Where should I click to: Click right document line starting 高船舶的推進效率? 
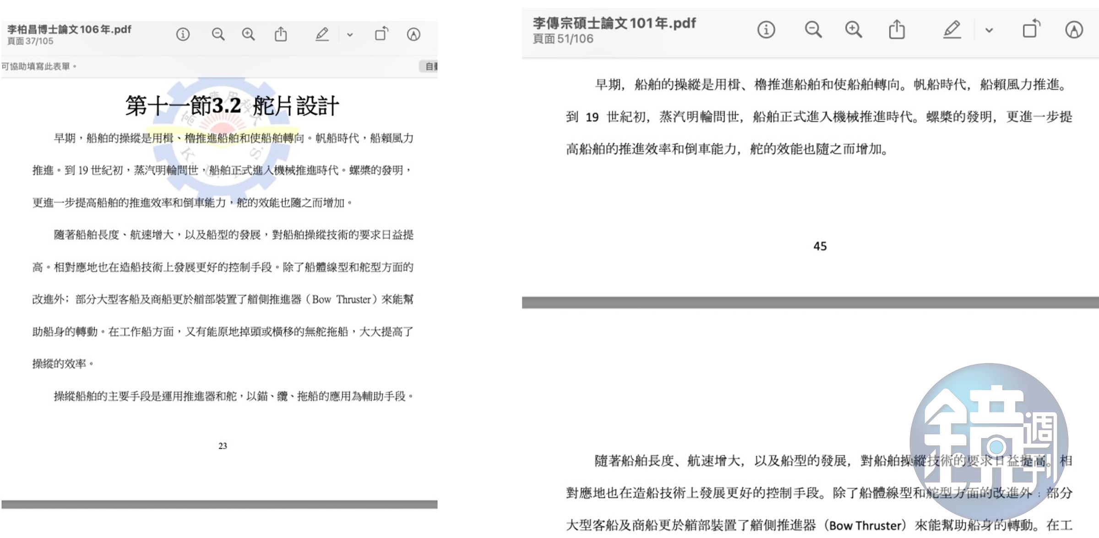(x=727, y=149)
